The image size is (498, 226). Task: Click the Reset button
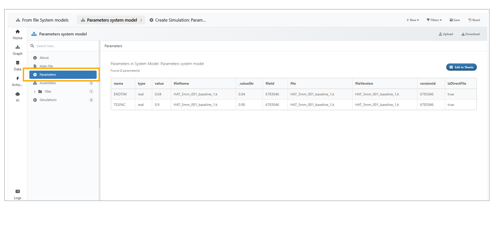[474, 20]
